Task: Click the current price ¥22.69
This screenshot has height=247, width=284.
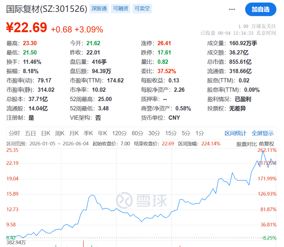Action: click(27, 28)
